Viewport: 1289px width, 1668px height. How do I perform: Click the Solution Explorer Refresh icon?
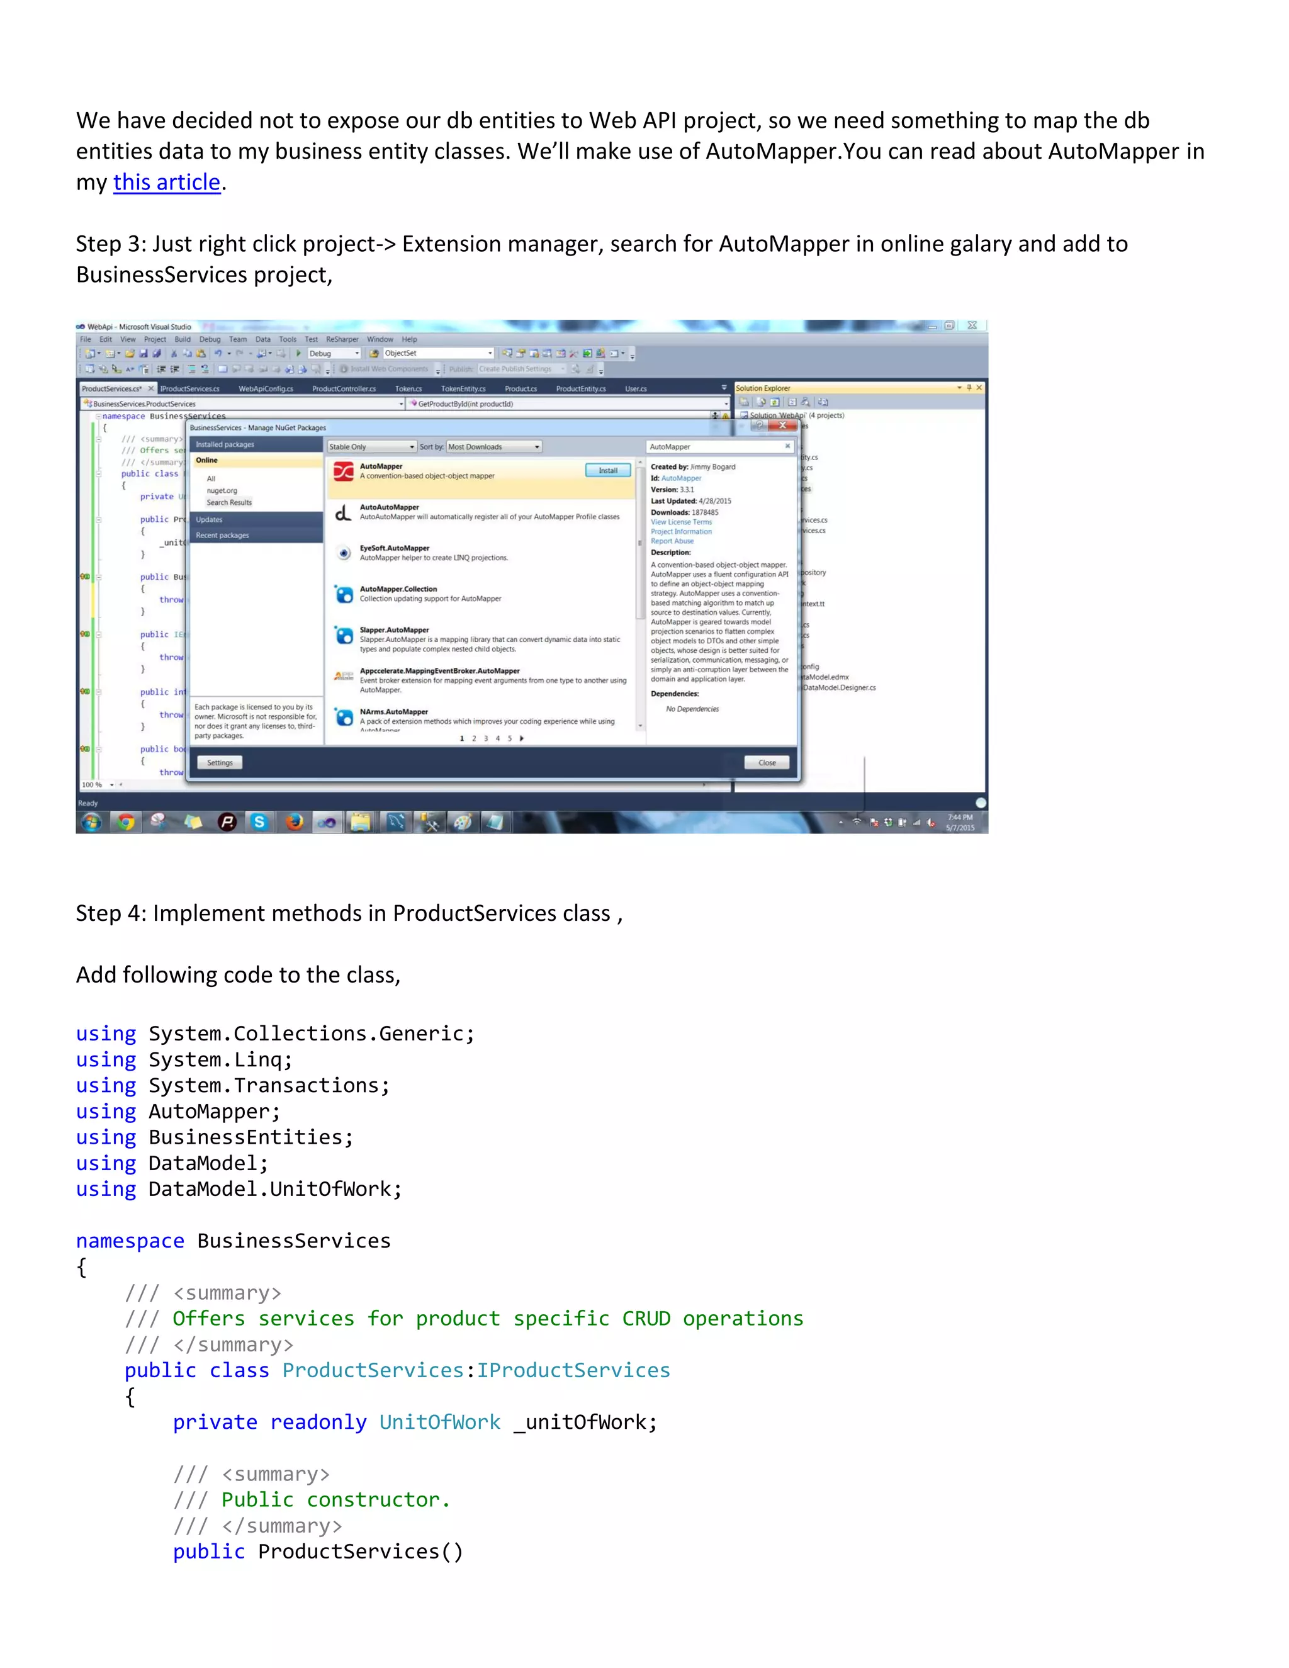coord(775,402)
